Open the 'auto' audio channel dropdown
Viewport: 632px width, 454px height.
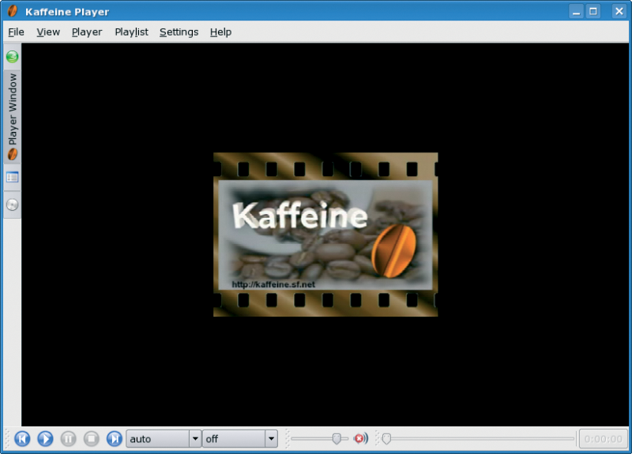[164, 439]
